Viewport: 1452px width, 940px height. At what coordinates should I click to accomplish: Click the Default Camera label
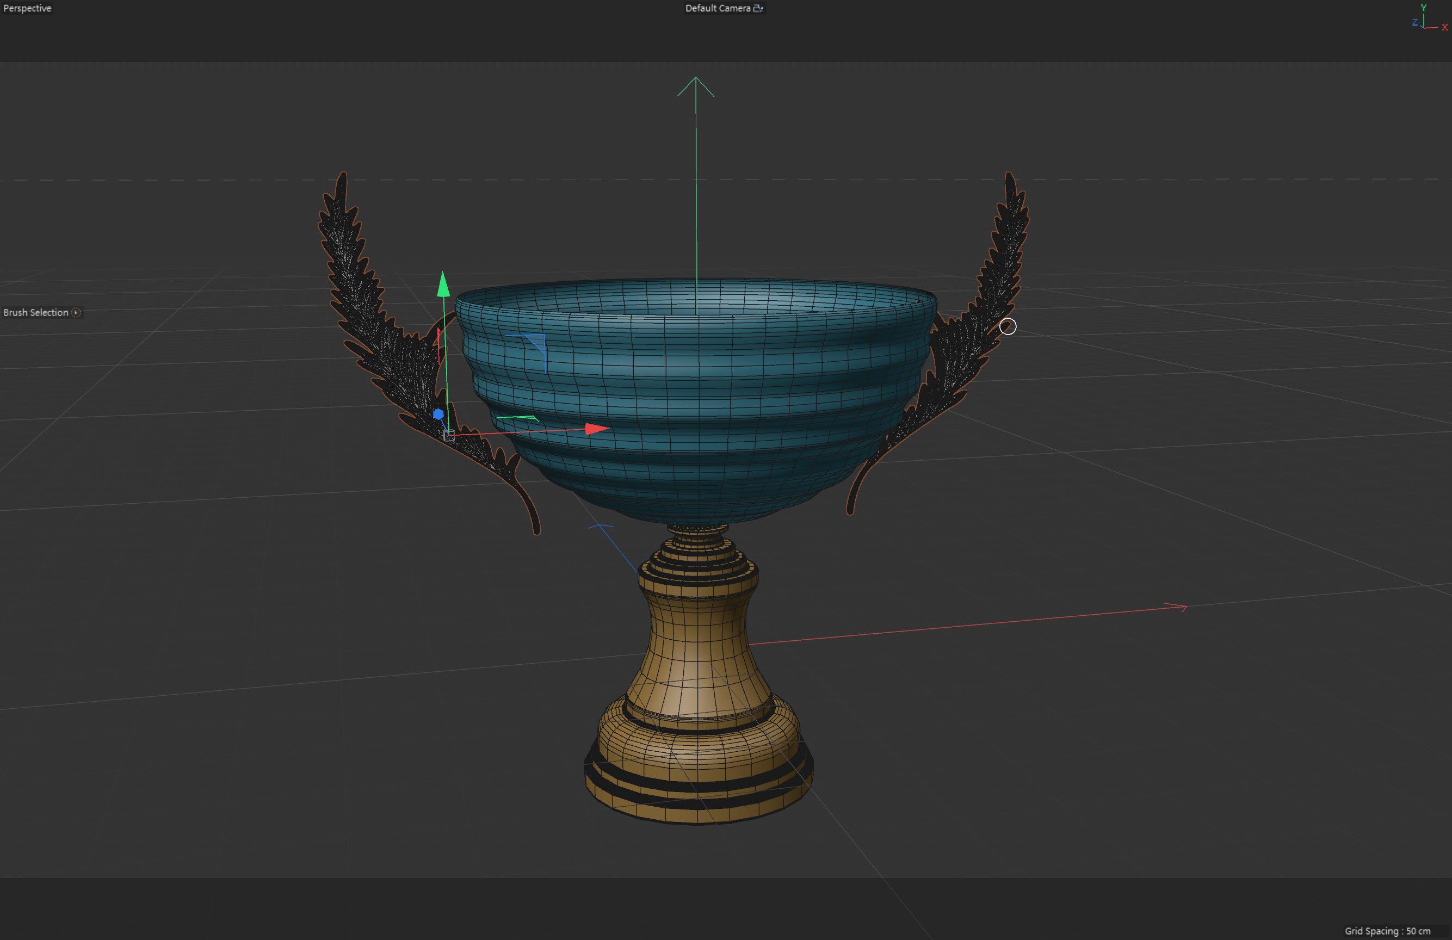pyautogui.click(x=718, y=8)
